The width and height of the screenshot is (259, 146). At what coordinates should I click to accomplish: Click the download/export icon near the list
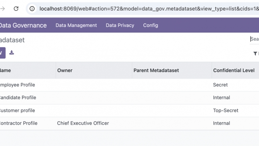pyautogui.click(x=12, y=53)
